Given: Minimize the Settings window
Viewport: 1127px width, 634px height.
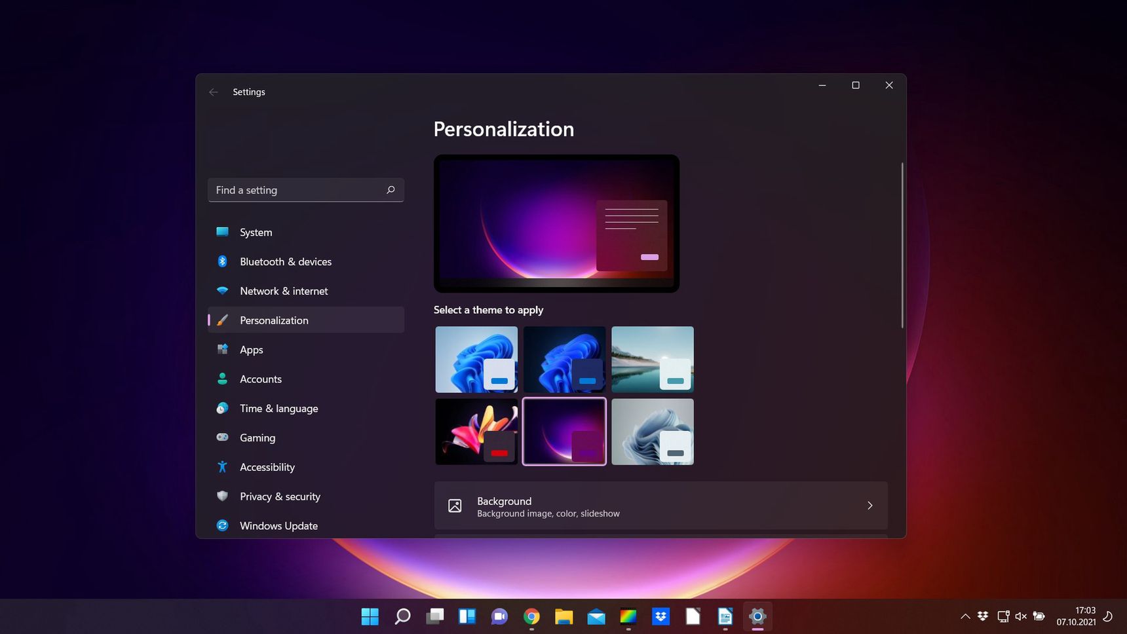Looking at the screenshot, I should [x=822, y=85].
